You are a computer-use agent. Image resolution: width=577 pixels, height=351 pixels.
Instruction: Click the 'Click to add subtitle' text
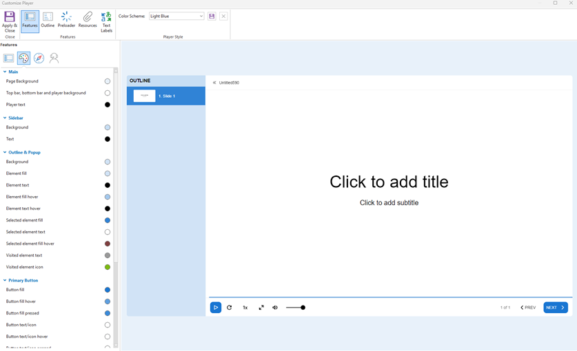tap(389, 203)
